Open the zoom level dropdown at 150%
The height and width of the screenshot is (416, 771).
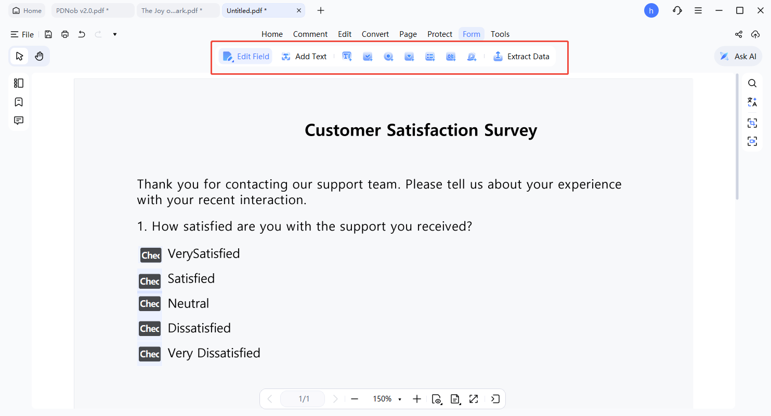[x=400, y=399]
